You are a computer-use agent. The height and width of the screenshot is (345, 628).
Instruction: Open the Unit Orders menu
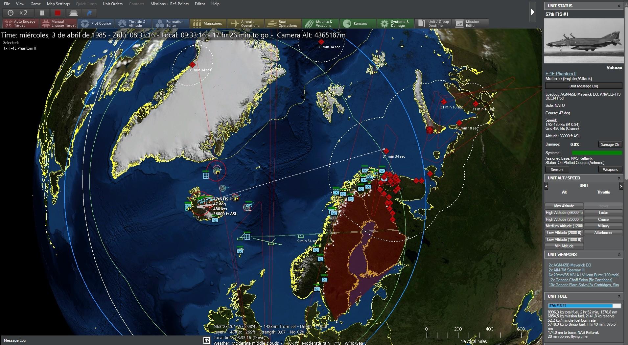point(112,4)
